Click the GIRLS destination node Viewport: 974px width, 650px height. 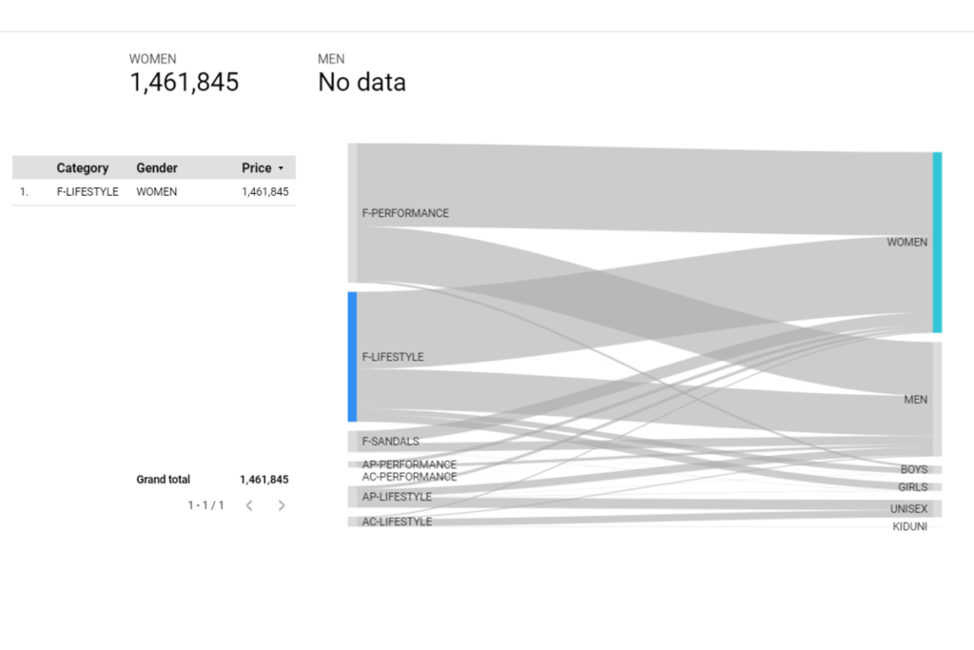pyautogui.click(x=912, y=487)
